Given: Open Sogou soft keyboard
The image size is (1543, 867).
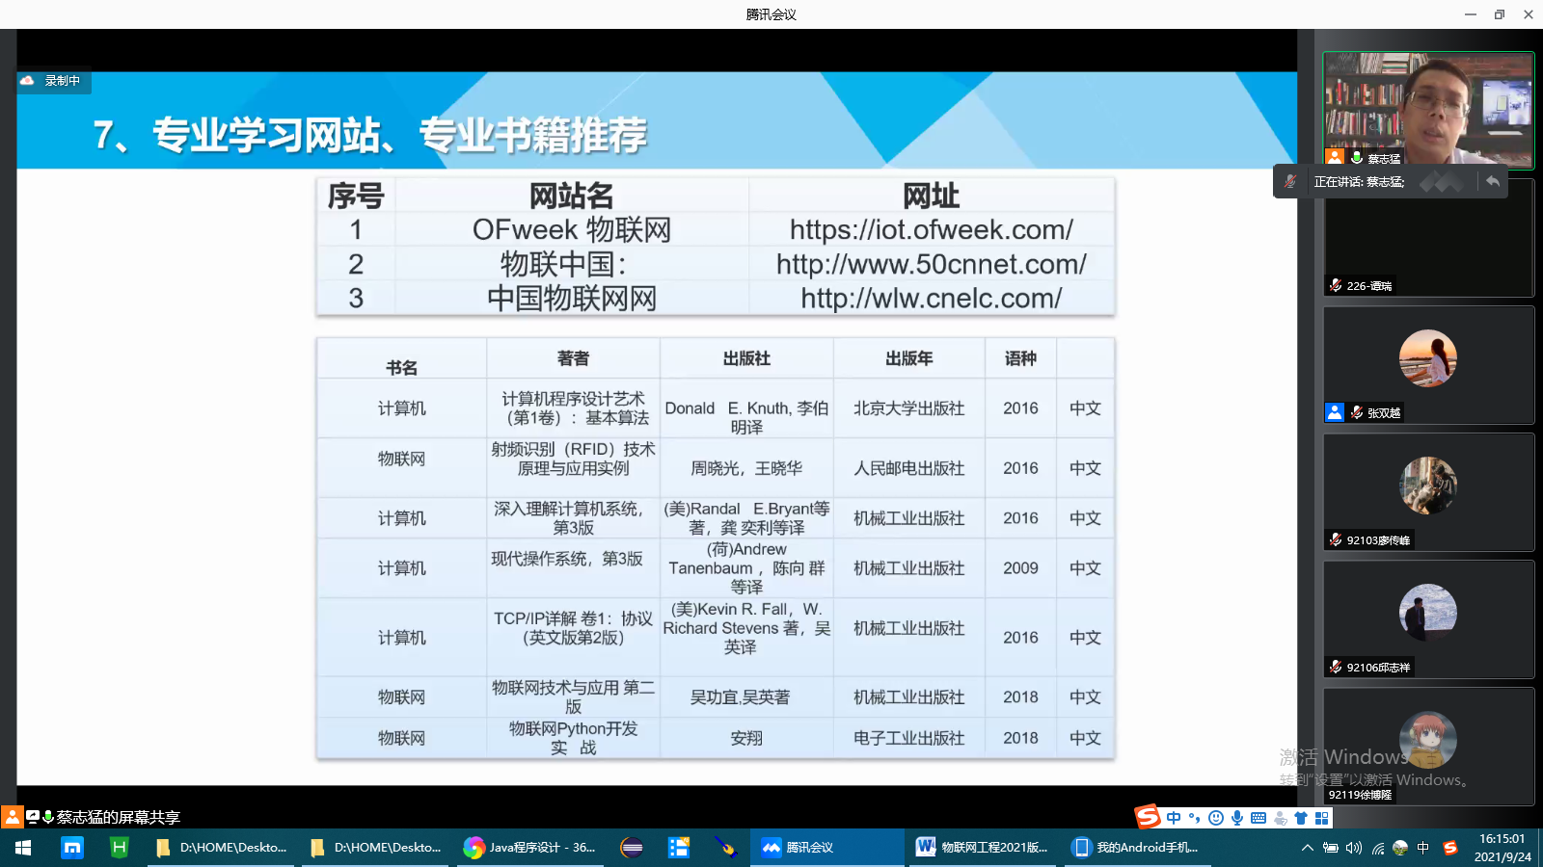Looking at the screenshot, I should (x=1259, y=818).
